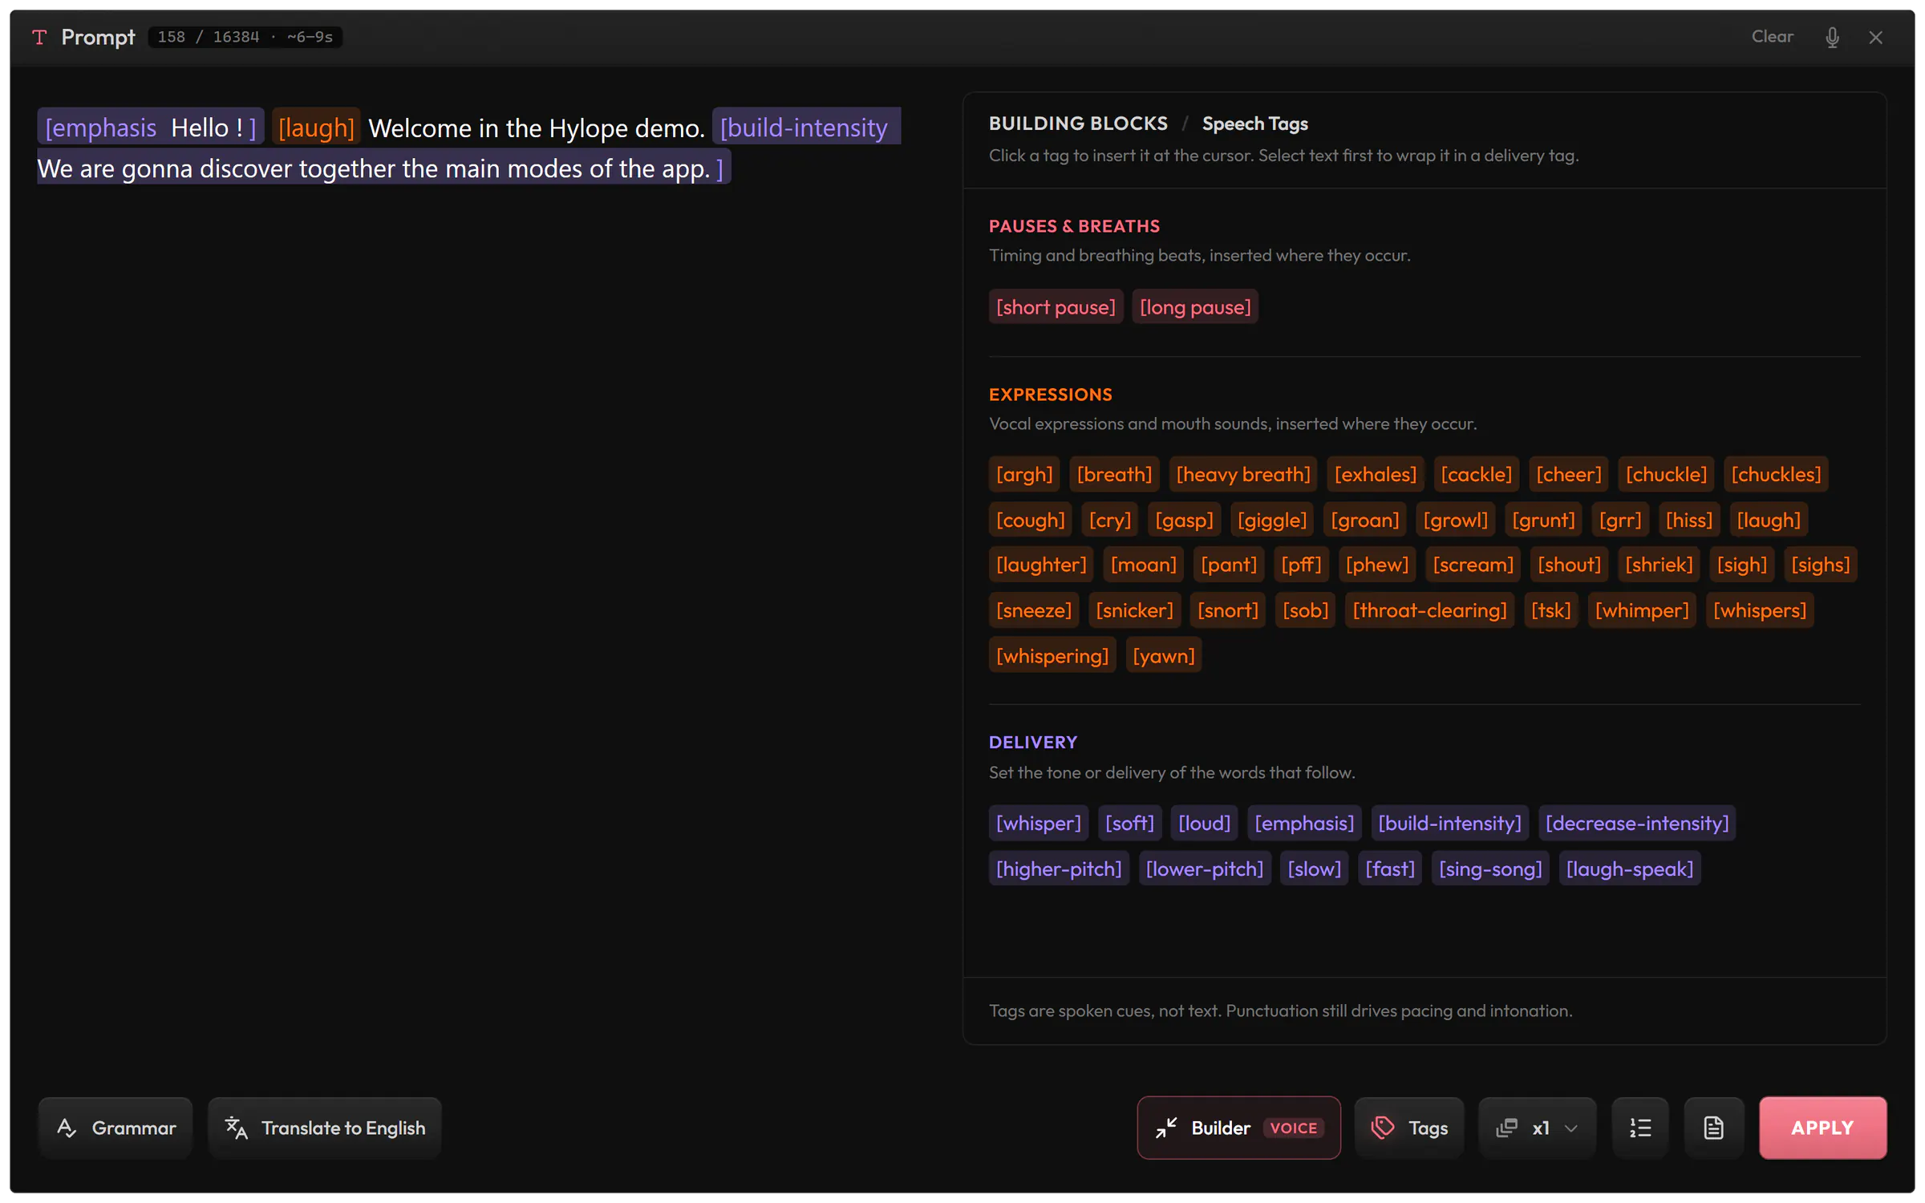
Task: Apply the [higher-pitch] delivery tag
Action: click(x=1059, y=869)
